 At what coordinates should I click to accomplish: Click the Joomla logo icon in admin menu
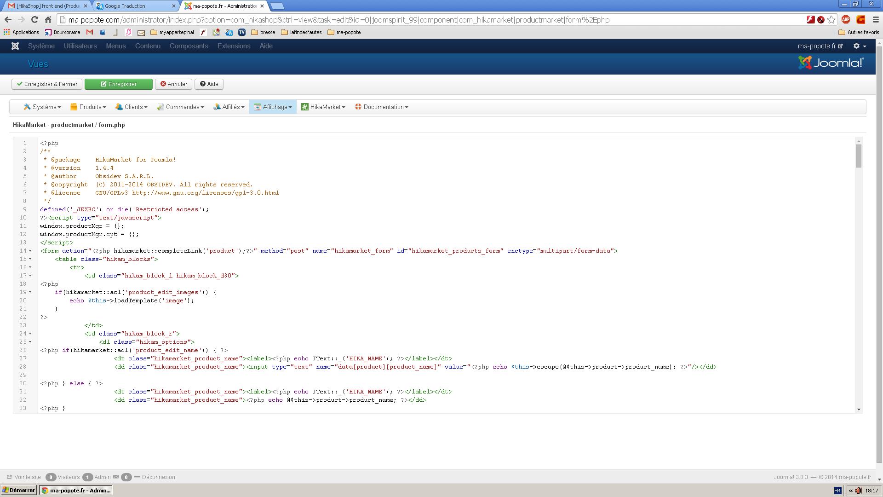click(x=15, y=46)
